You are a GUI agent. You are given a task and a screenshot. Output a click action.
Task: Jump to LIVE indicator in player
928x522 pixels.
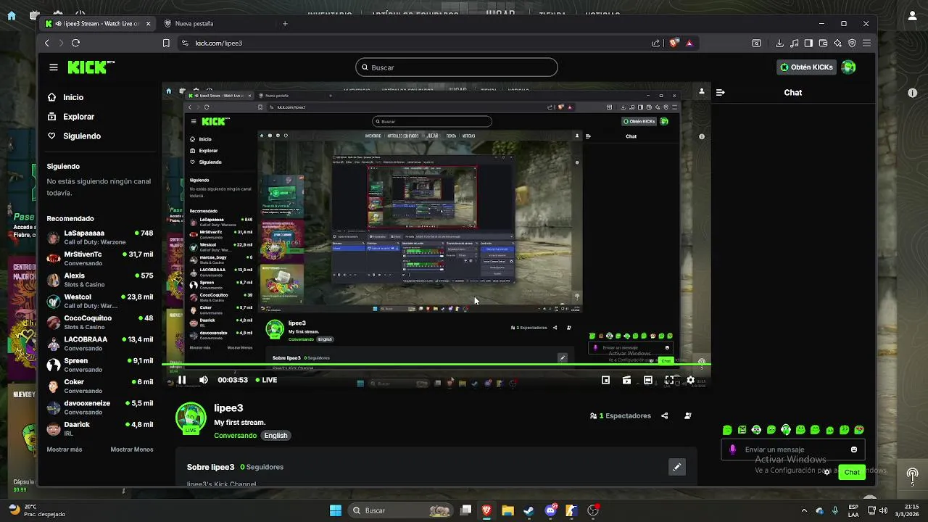(x=266, y=380)
